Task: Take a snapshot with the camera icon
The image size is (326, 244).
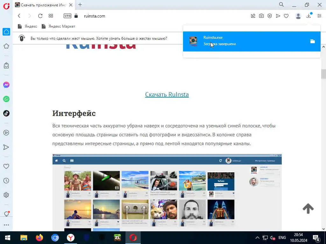Action: (x=261, y=16)
